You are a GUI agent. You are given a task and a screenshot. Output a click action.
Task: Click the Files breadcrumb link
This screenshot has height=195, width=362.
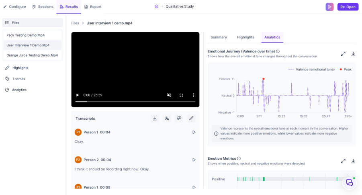[75, 23]
